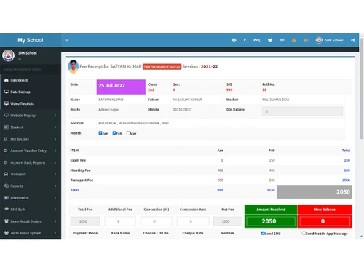
Task: Click the SRK School logo avatar in header
Action: [319, 40]
